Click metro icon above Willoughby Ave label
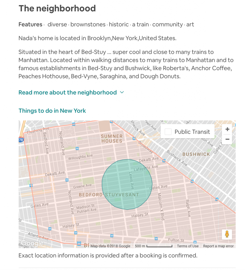 pyautogui.click(x=77, y=148)
